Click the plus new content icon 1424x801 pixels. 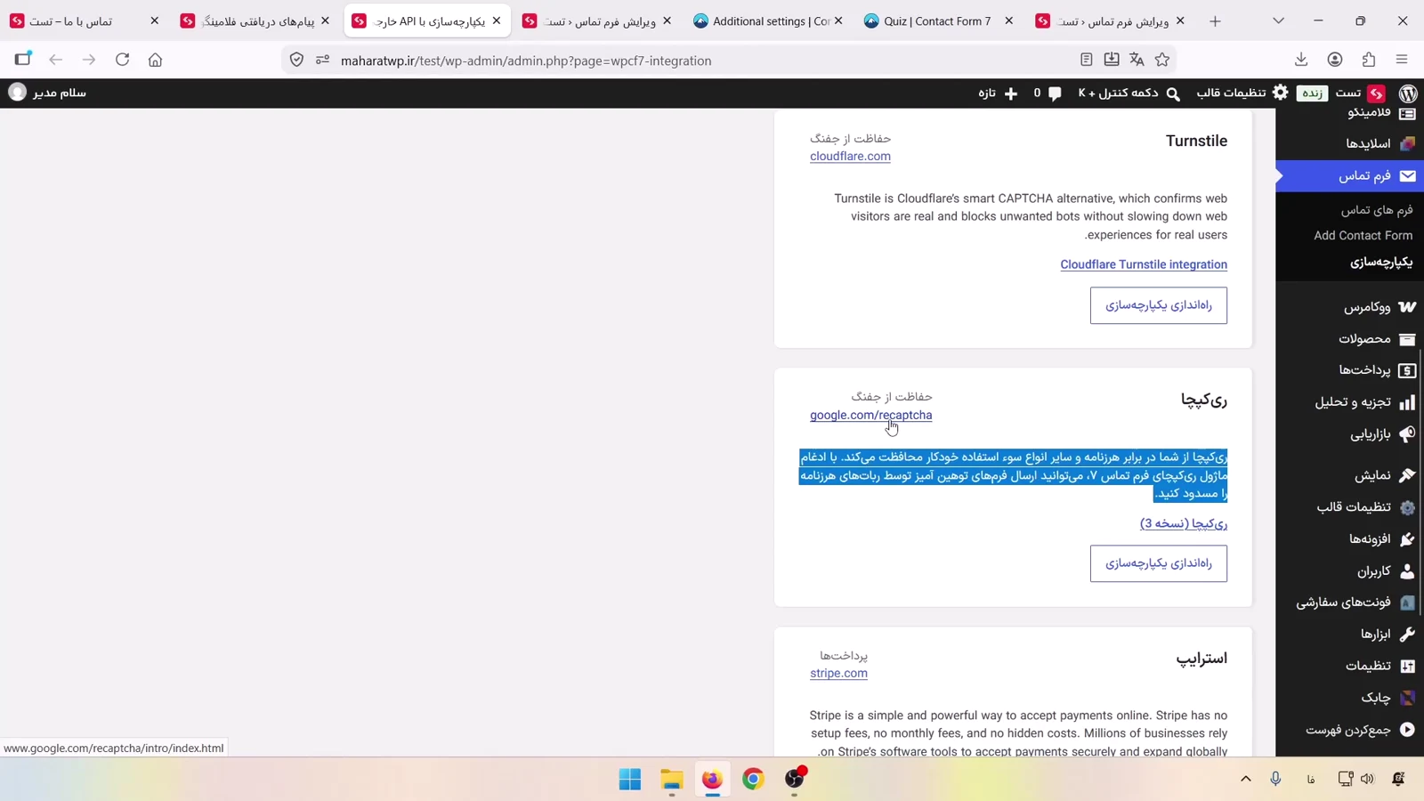pos(1010,93)
